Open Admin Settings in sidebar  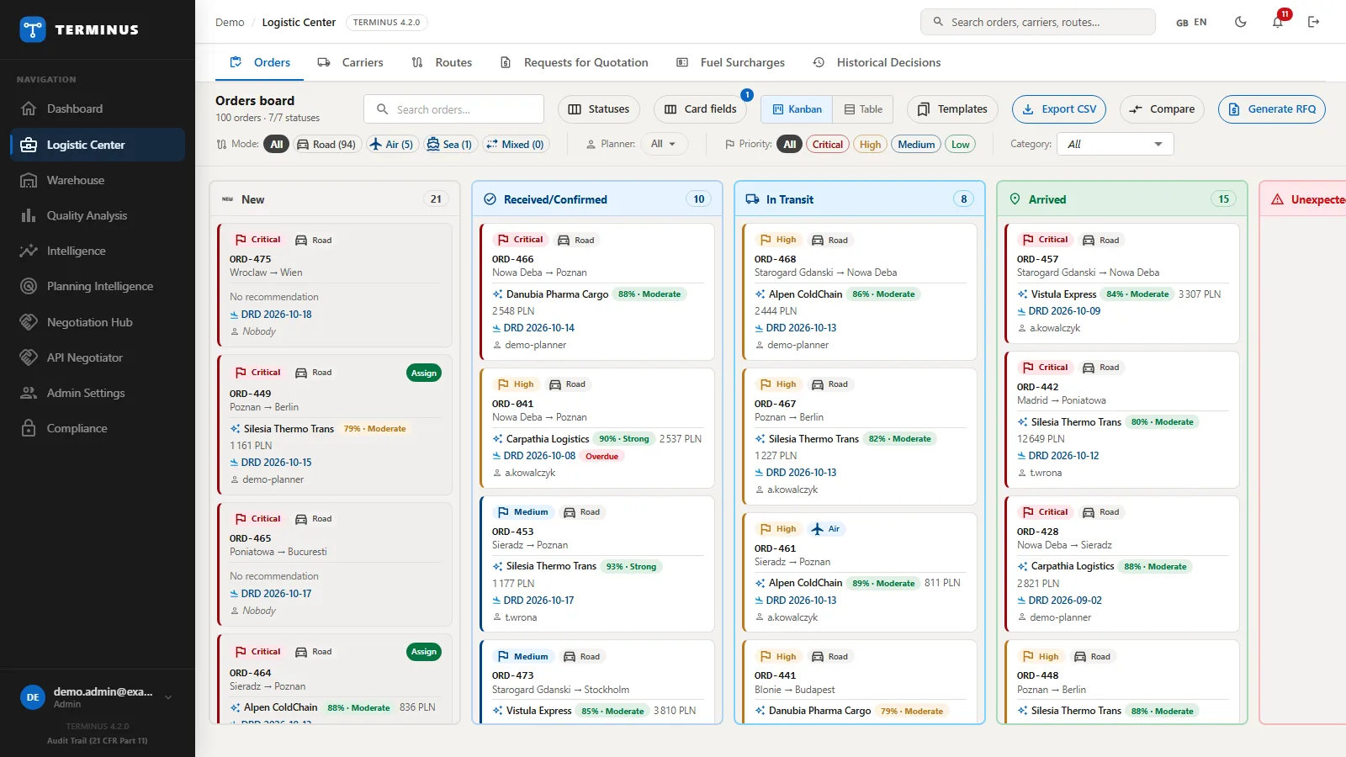[98, 393]
